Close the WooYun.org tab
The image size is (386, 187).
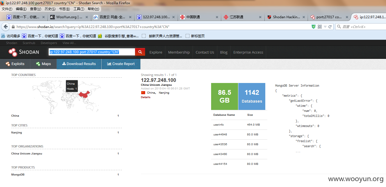point(87,17)
